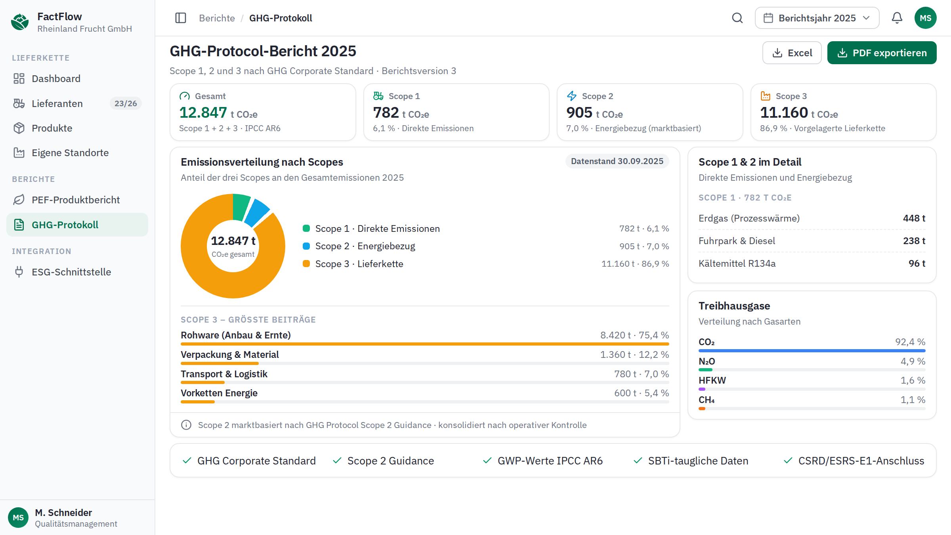This screenshot has height=535, width=951.
Task: Click the info icon beside Scope 2 note
Action: (x=186, y=425)
